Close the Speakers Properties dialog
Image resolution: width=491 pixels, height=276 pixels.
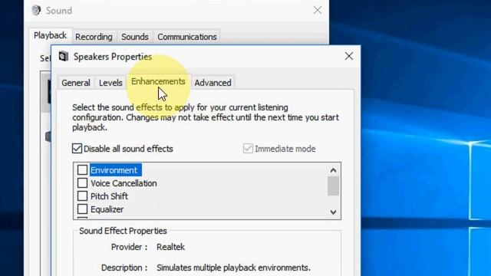pyautogui.click(x=349, y=56)
